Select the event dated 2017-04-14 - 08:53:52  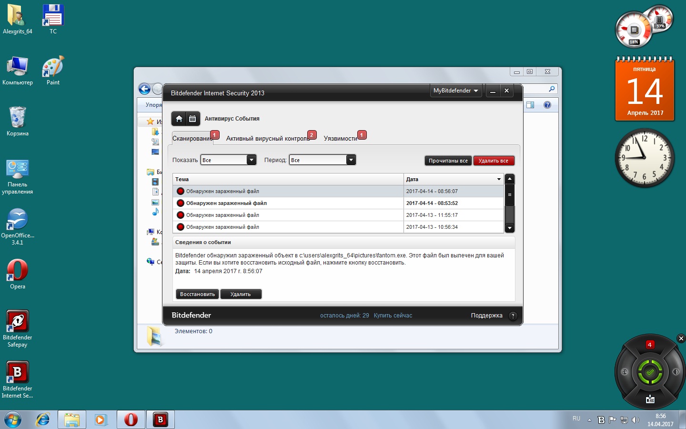coord(338,203)
